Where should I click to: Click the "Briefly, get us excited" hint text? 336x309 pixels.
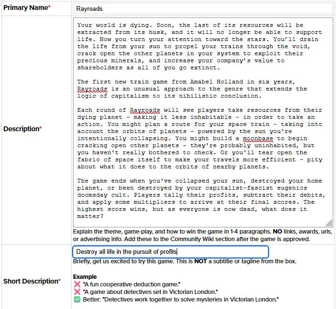coord(184,261)
